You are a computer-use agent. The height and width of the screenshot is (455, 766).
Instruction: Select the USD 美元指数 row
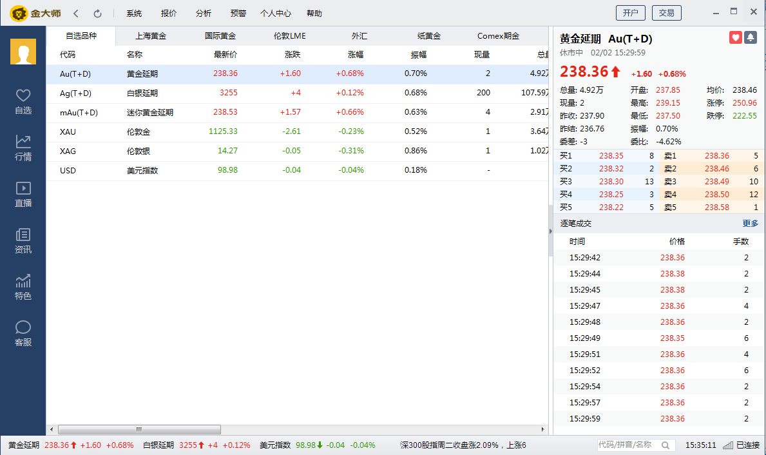298,170
